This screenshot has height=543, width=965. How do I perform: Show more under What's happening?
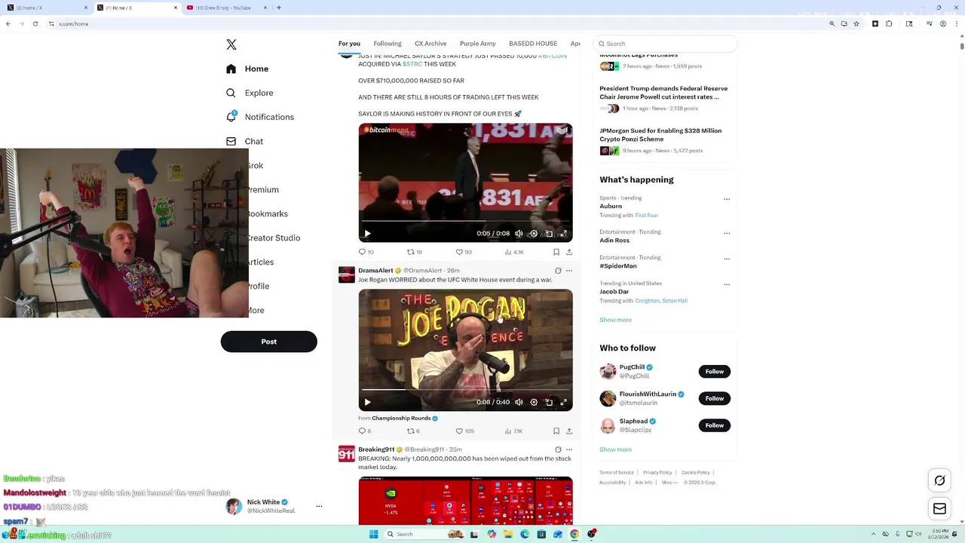pos(616,320)
